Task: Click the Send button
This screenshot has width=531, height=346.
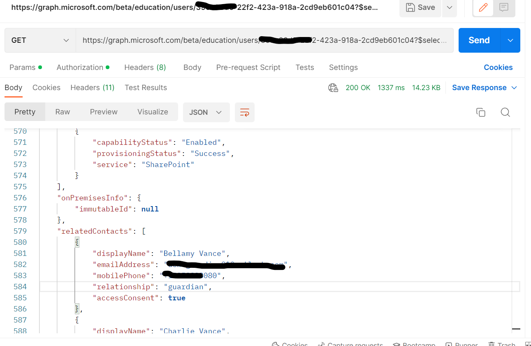Action: 479,40
